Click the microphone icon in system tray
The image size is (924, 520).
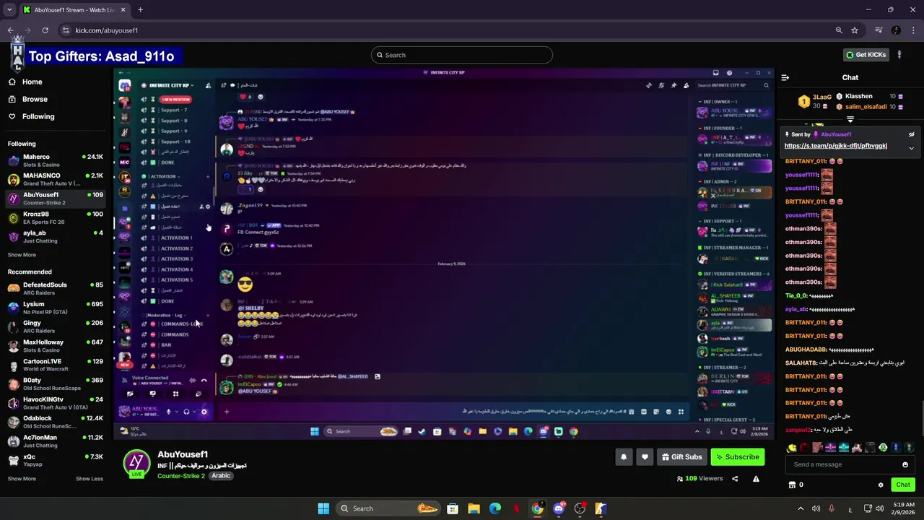tap(832, 508)
